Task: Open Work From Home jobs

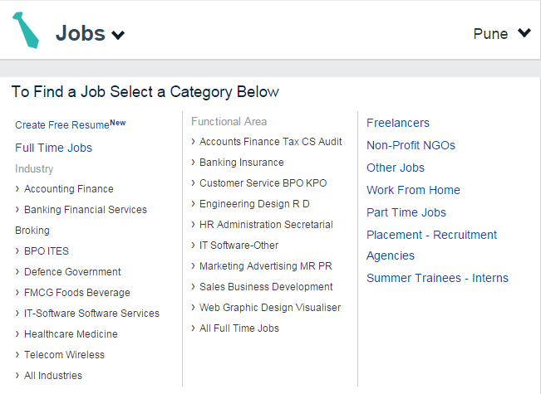Action: [x=413, y=190]
